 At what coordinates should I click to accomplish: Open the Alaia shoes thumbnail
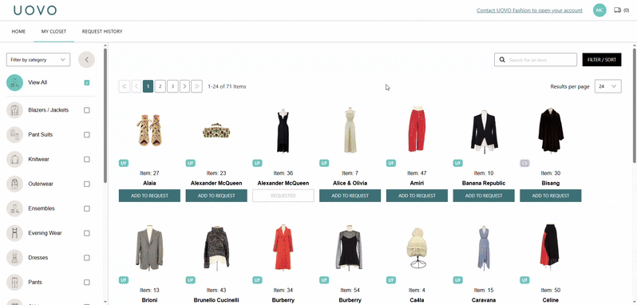(x=149, y=130)
